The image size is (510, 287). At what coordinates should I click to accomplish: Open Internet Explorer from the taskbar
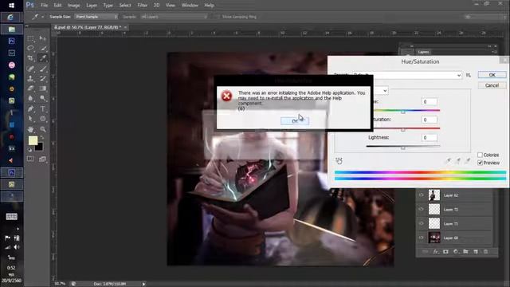point(11,17)
